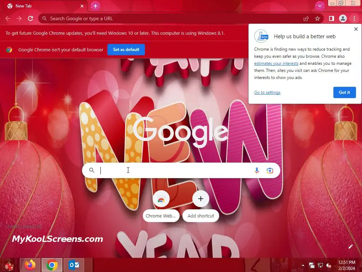The height and width of the screenshot is (272, 362).
Task: Open Outlook from the taskbar
Action: coord(74,265)
